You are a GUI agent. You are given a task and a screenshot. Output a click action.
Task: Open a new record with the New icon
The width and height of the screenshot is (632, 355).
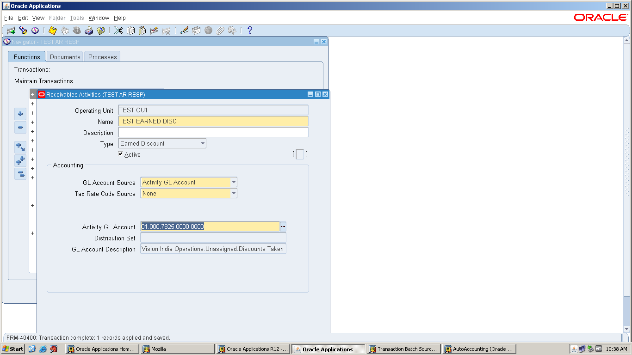11,30
